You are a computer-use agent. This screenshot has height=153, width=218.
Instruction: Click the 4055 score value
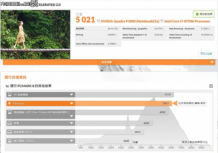tap(147, 123)
